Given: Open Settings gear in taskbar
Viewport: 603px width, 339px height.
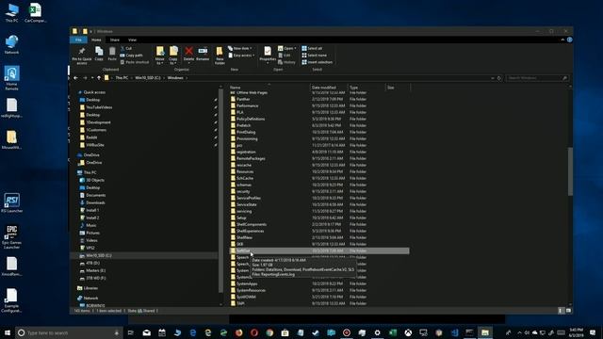Looking at the screenshot, I should coord(377,332).
